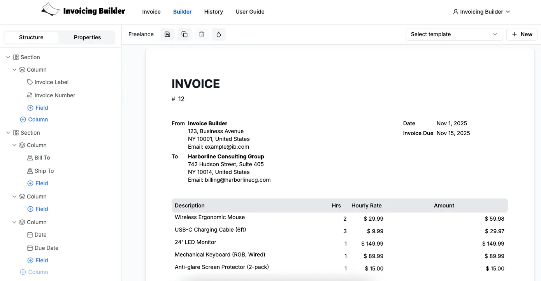Collapse the first Section node
The image size is (541, 281).
[8, 57]
